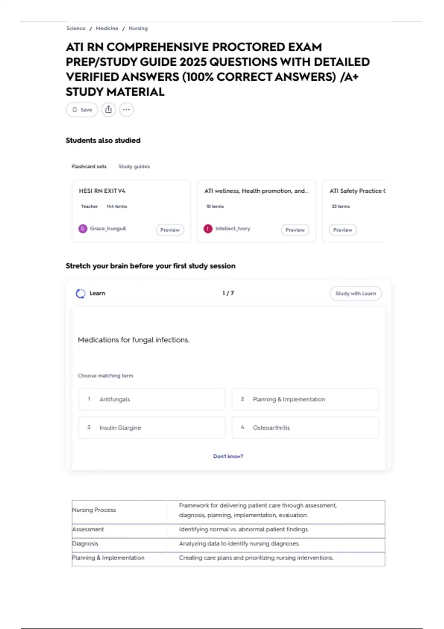This screenshot has height=629, width=444.
Task: Preview the HESI RN EXIT V4 set
Action: pyautogui.click(x=170, y=230)
